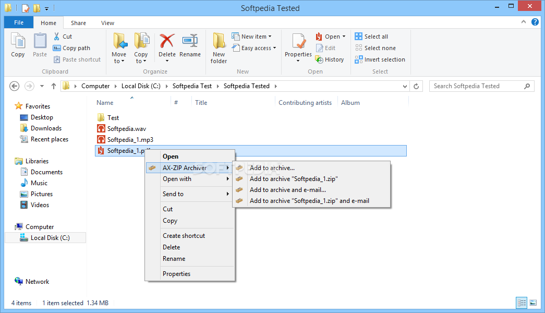Expand the Easy access dropdown

click(274, 48)
